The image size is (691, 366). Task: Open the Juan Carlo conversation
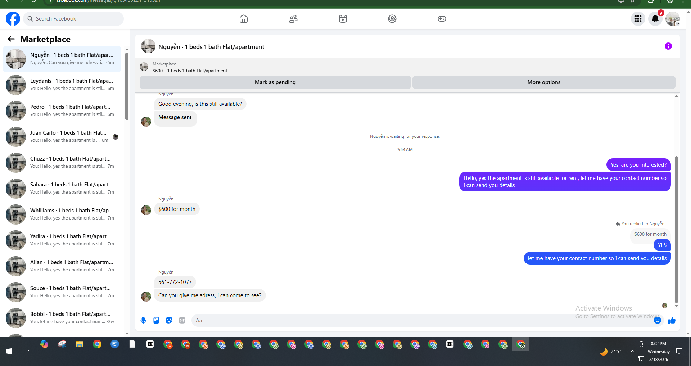coord(62,137)
